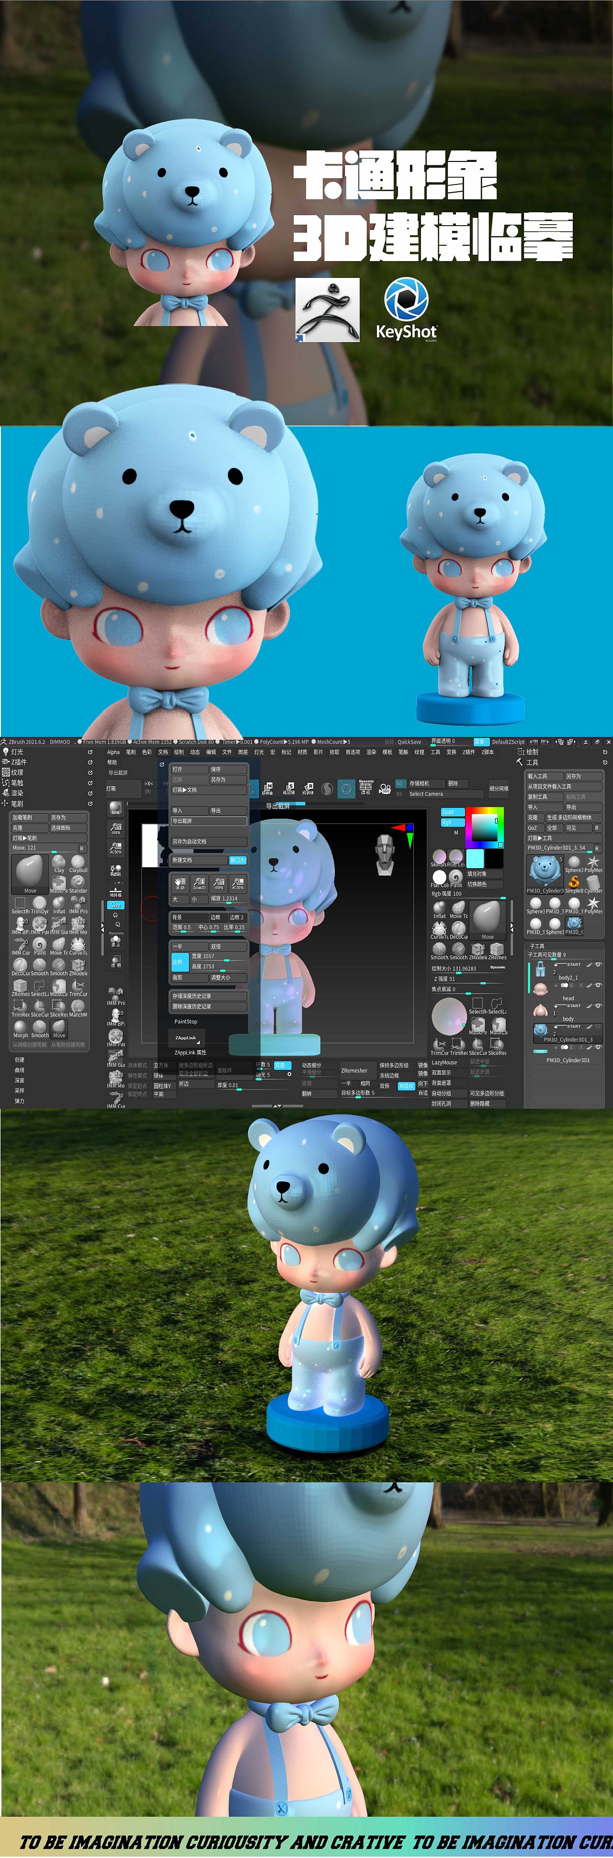
Task: Click the BPR render icon
Action: pos(115,808)
